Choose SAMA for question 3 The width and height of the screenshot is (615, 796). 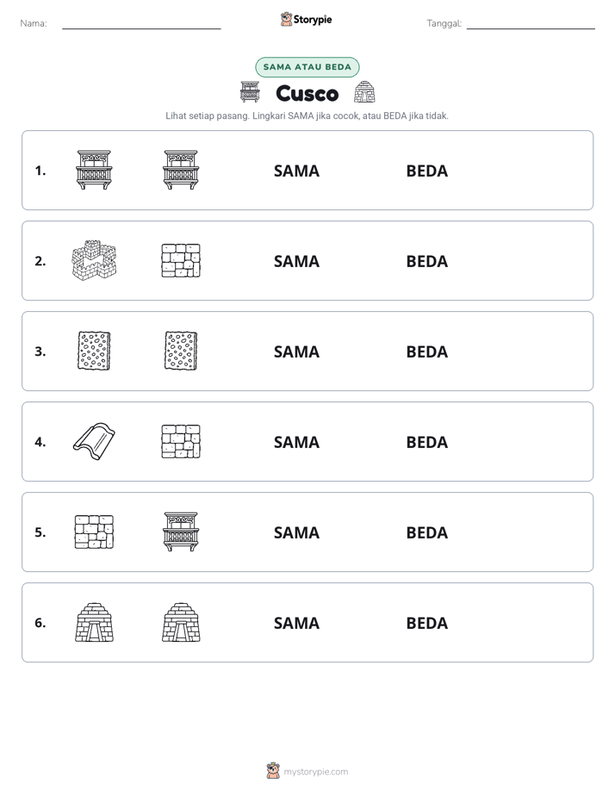tap(296, 351)
